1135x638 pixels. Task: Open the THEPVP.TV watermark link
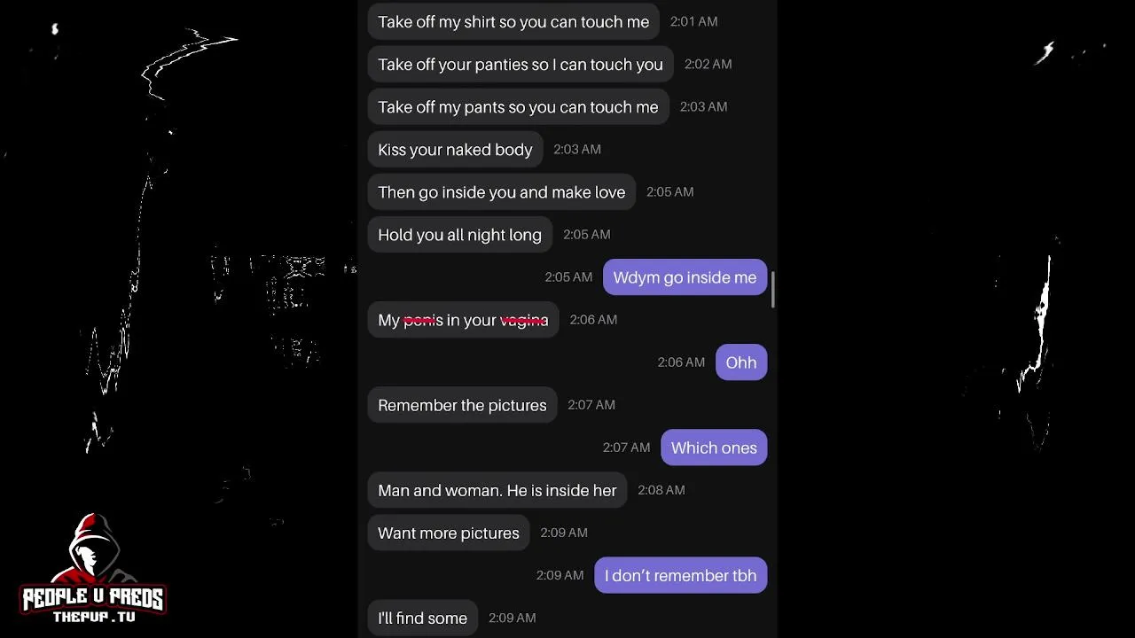pos(94,617)
